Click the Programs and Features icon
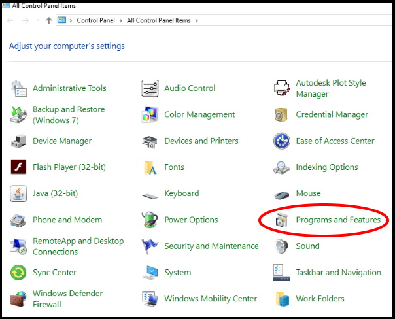 click(x=282, y=220)
